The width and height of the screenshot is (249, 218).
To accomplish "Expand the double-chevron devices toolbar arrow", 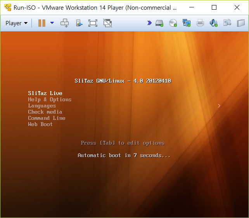I will (149, 23).
